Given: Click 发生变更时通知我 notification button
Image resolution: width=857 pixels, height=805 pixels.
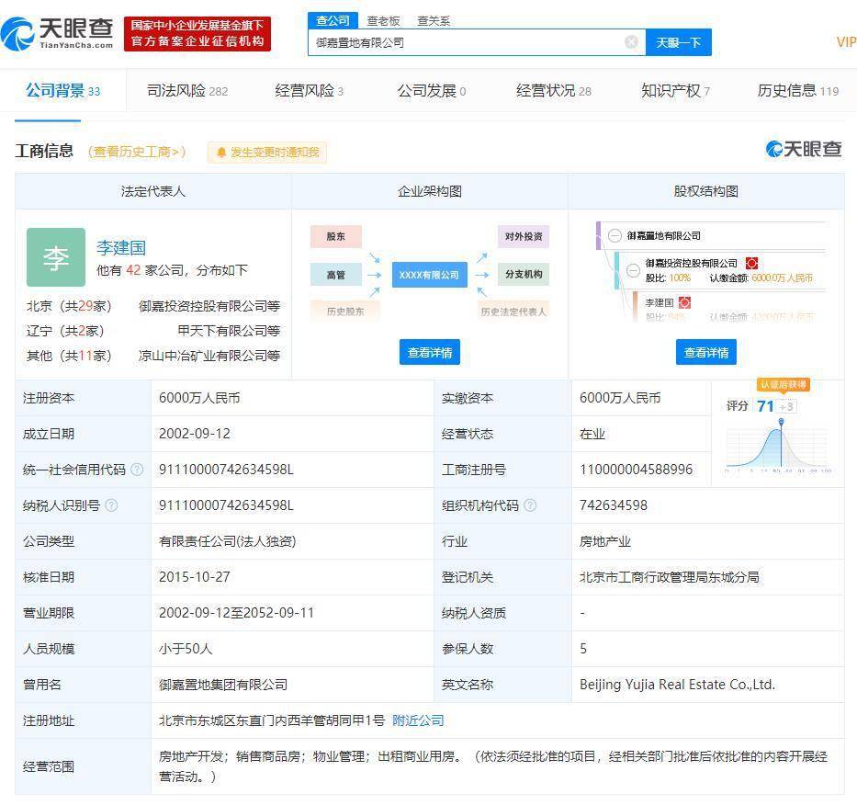Looking at the screenshot, I should pyautogui.click(x=267, y=152).
